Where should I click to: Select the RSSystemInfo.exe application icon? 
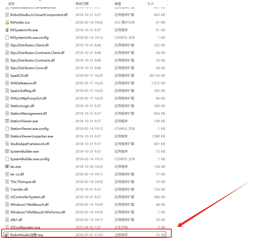(x=7, y=30)
